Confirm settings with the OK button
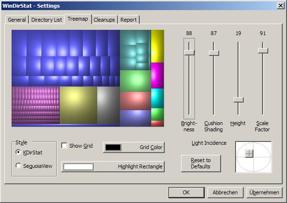287x203 pixels. click(186, 192)
